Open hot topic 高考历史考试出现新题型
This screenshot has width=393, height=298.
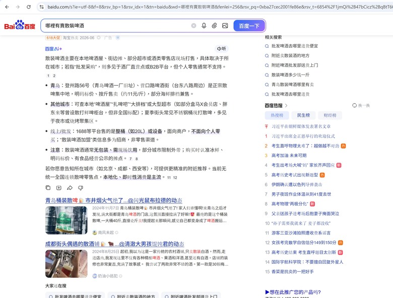pos(295,175)
